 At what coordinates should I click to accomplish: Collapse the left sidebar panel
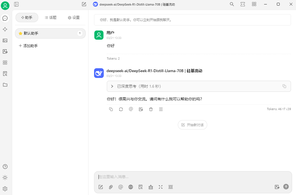click(x=16, y=4)
